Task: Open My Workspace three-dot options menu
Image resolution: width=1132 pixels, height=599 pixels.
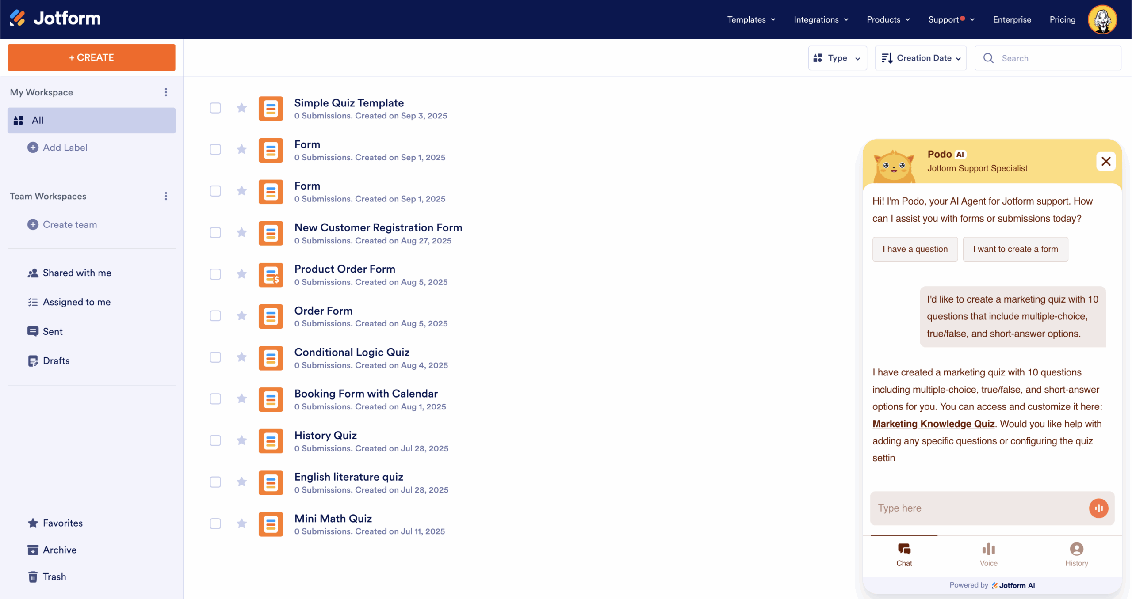Action: coord(166,92)
